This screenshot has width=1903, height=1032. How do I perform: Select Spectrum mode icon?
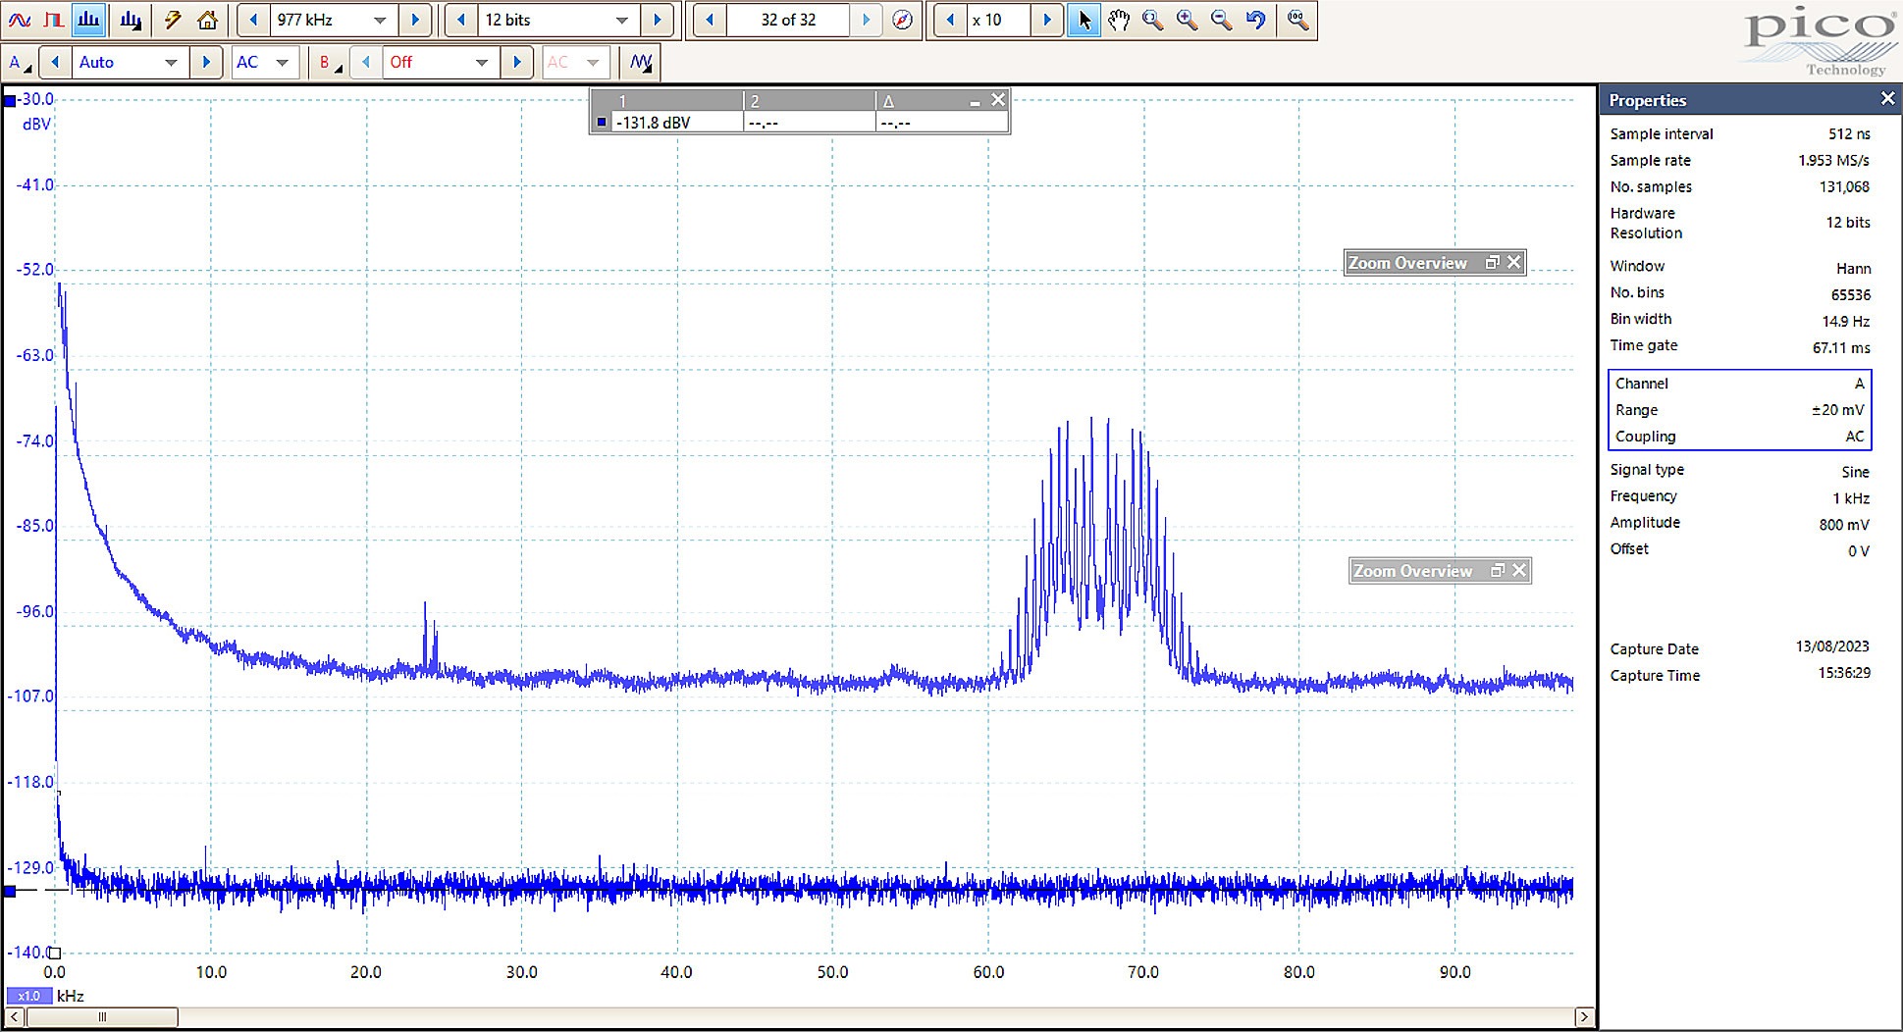pos(89,20)
